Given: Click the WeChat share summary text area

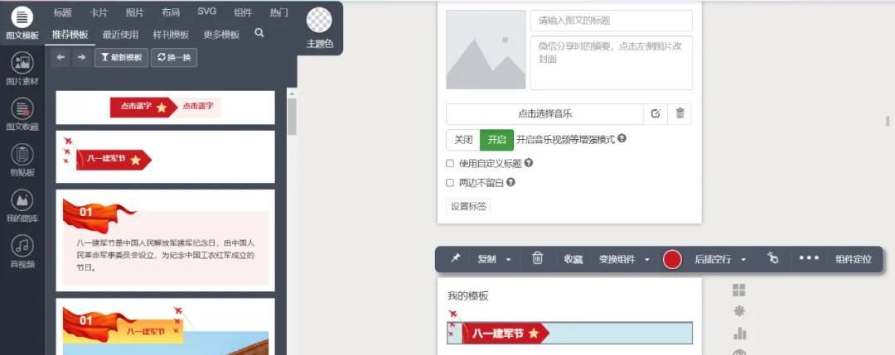Looking at the screenshot, I should (x=612, y=63).
